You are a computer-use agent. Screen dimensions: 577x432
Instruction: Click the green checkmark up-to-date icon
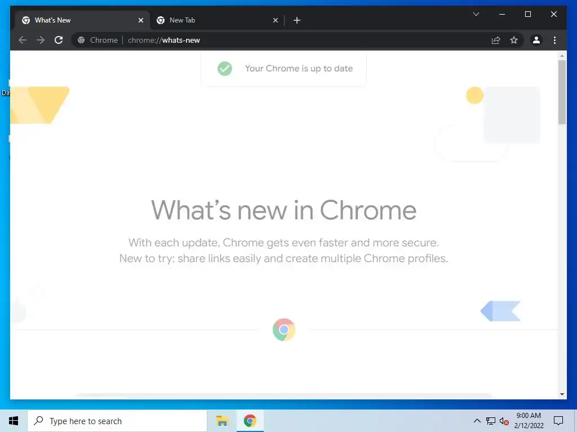pyautogui.click(x=224, y=68)
